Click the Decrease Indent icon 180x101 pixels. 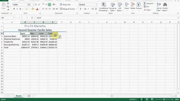click(x=54, y=9)
